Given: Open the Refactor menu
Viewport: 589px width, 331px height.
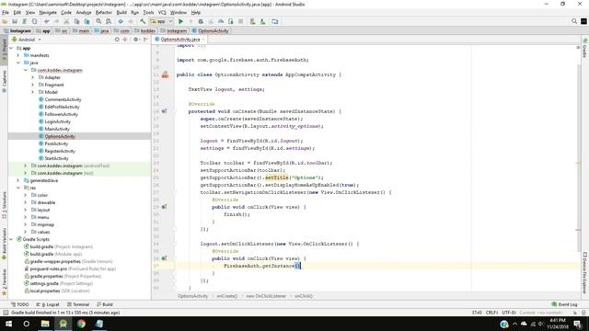Looking at the screenshot, I should (x=103, y=12).
